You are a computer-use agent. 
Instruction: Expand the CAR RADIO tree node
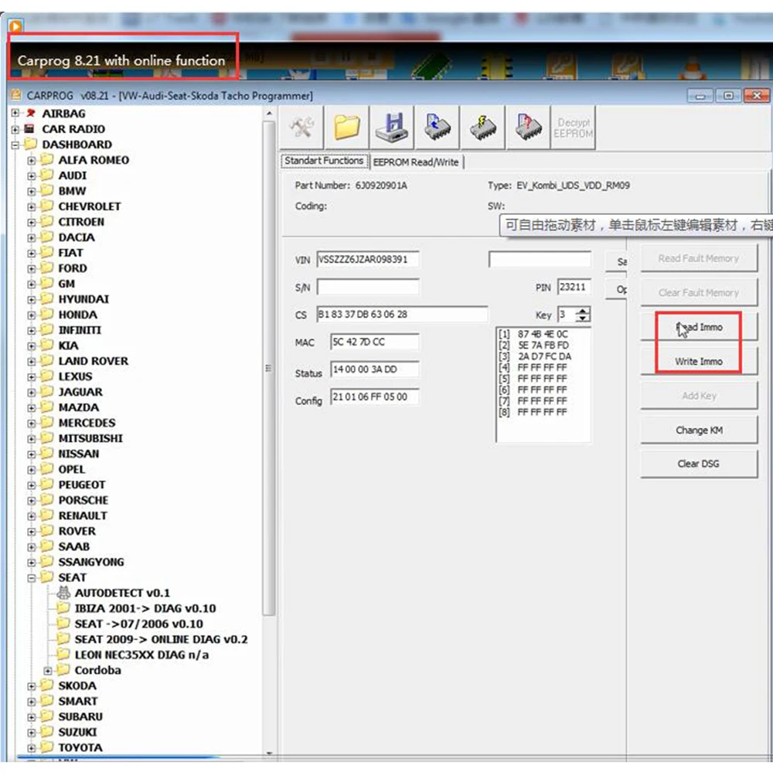tap(15, 129)
